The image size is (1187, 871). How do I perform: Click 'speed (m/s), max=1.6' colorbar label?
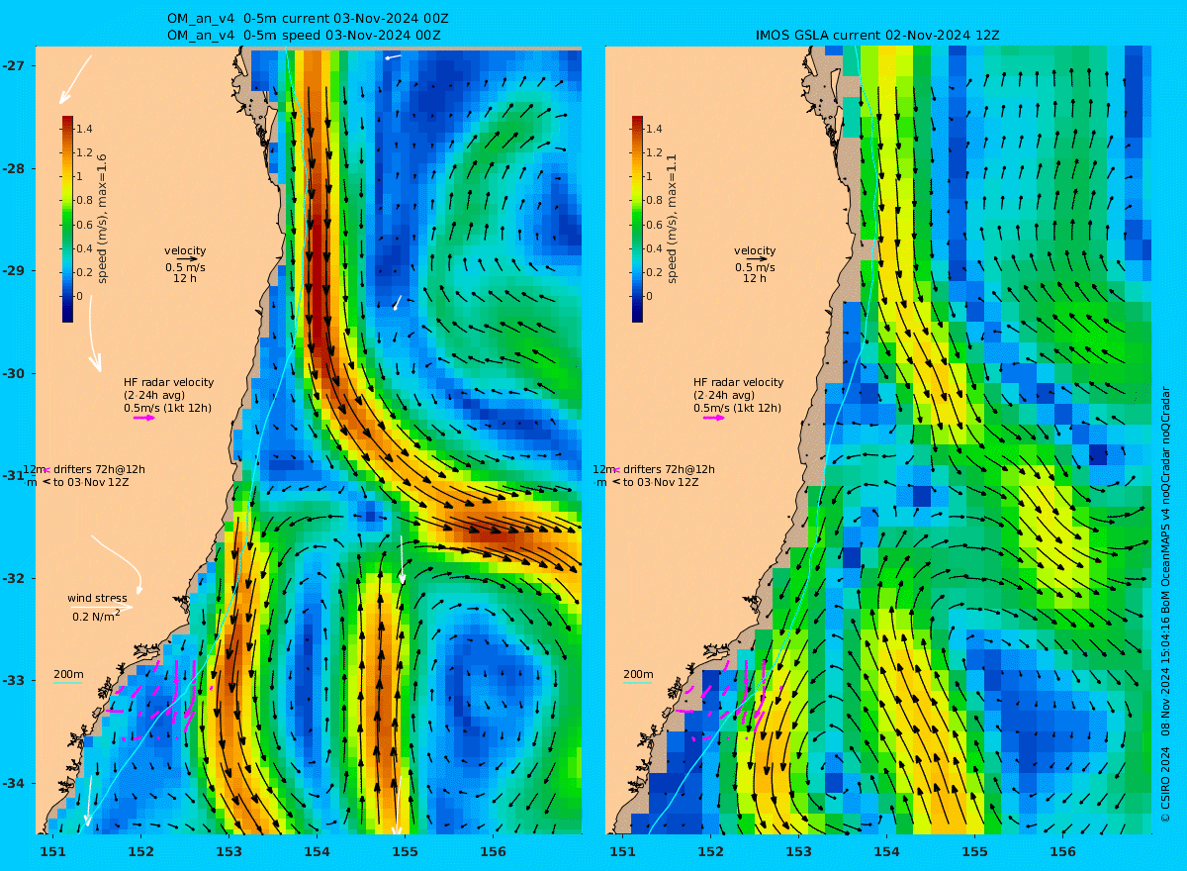[102, 219]
